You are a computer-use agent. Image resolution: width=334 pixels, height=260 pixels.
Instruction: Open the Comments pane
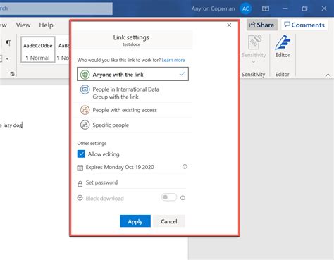click(304, 25)
